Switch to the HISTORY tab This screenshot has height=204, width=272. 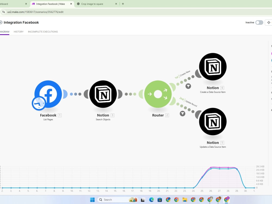tap(18, 32)
